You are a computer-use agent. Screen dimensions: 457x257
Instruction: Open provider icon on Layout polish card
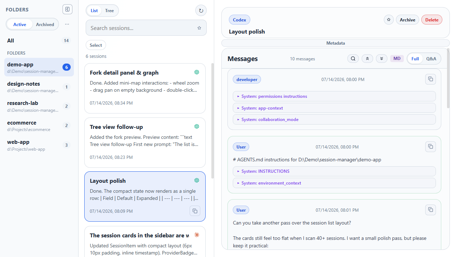[197, 180]
